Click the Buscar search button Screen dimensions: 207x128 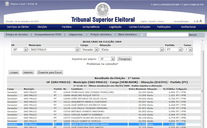pos(193,35)
